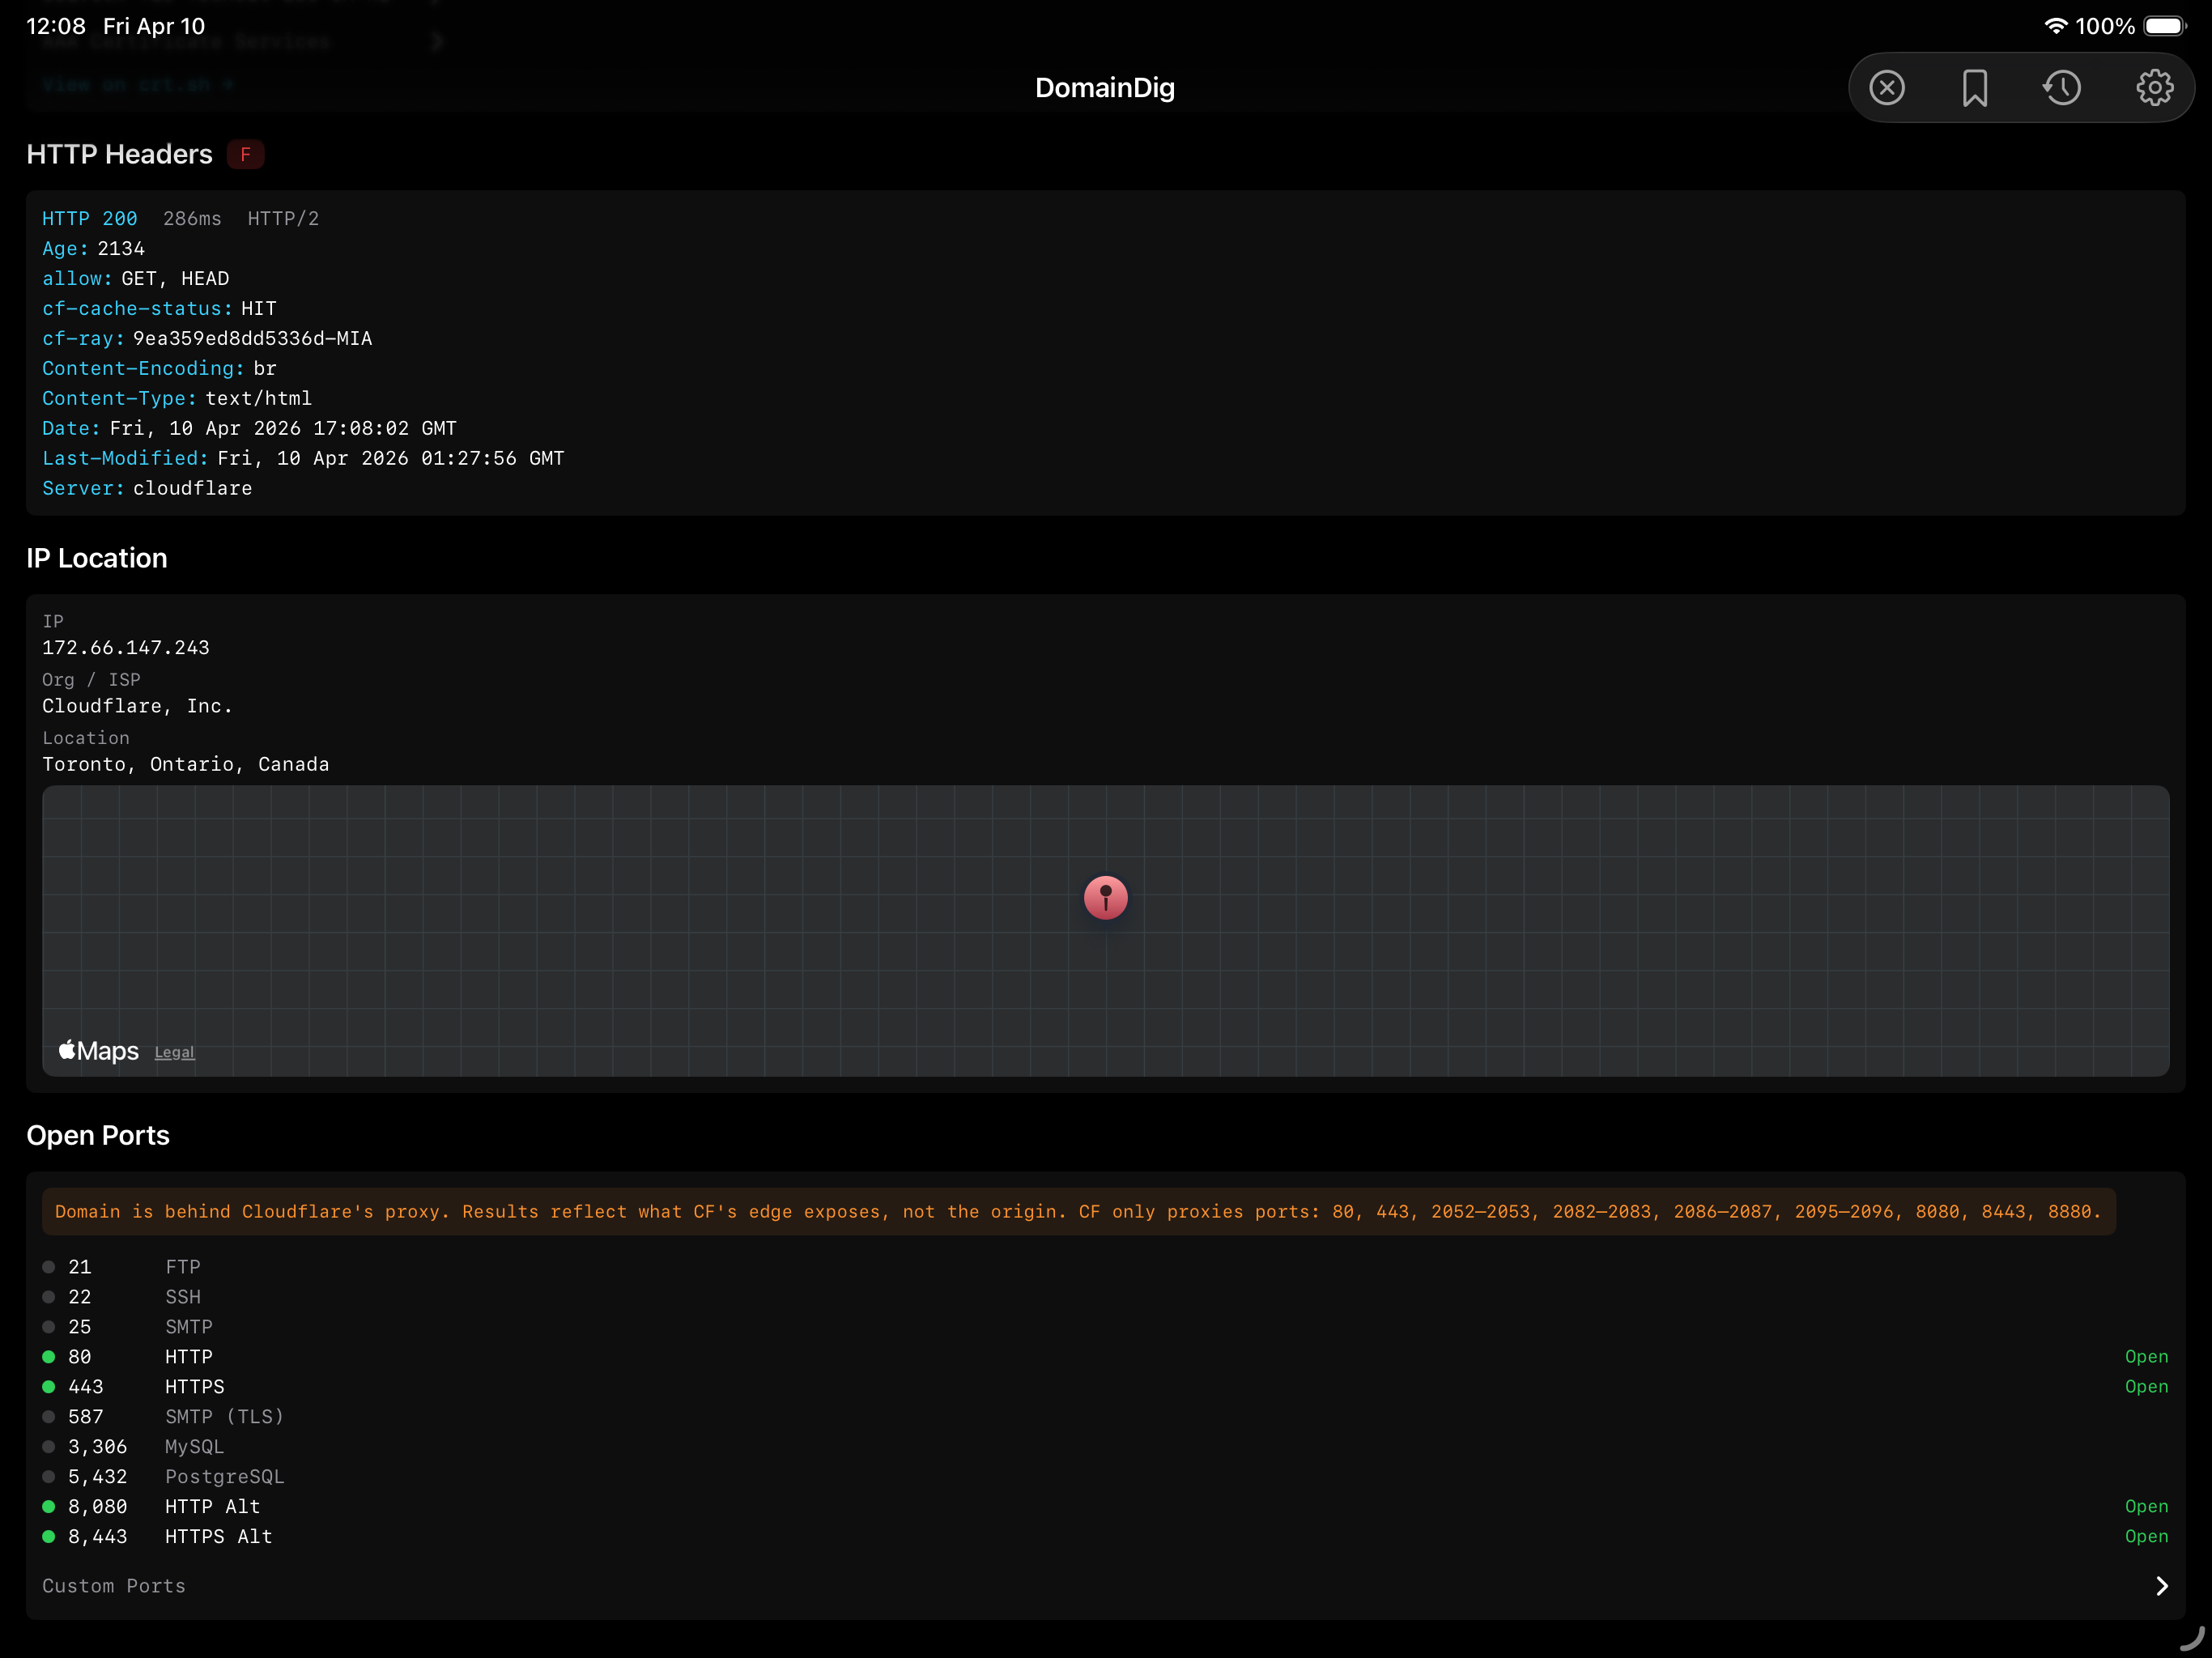2212x1658 pixels.
Task: Click the "MySQL" service label
Action: coord(195,1446)
